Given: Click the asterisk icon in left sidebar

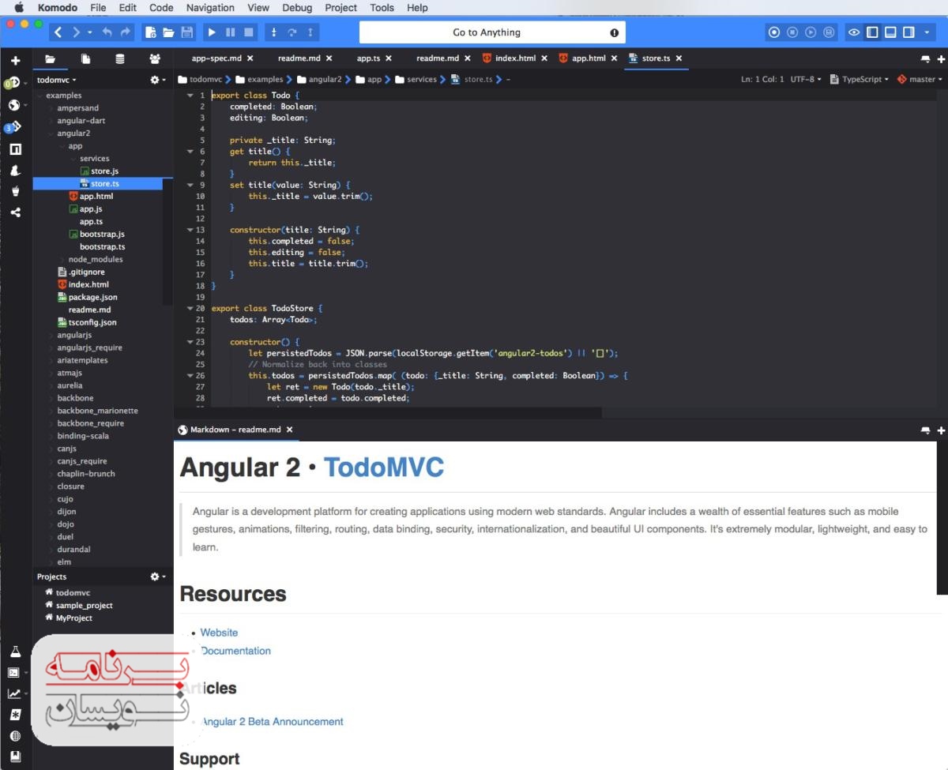Looking at the screenshot, I should [15, 715].
